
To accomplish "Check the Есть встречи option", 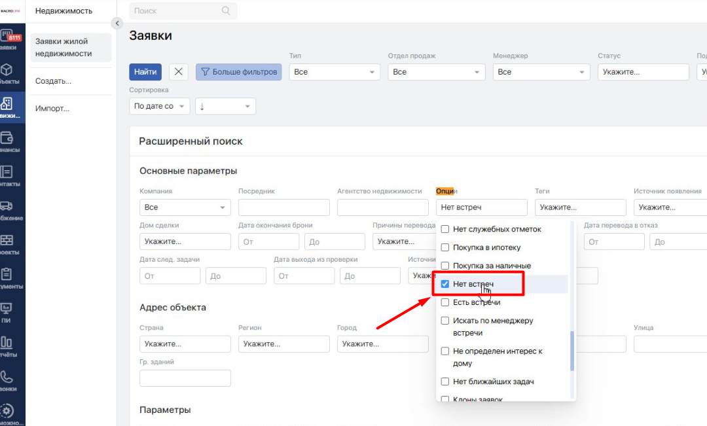I will pyautogui.click(x=445, y=302).
